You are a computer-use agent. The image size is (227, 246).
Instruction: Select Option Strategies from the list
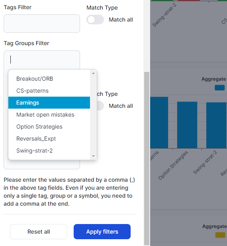49,127
